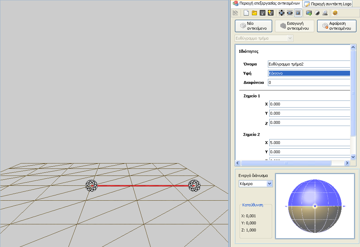Click the Σημείο 1 Y field
Image resolution: width=360 pixels, height=247 pixels.
[x=309, y=113]
